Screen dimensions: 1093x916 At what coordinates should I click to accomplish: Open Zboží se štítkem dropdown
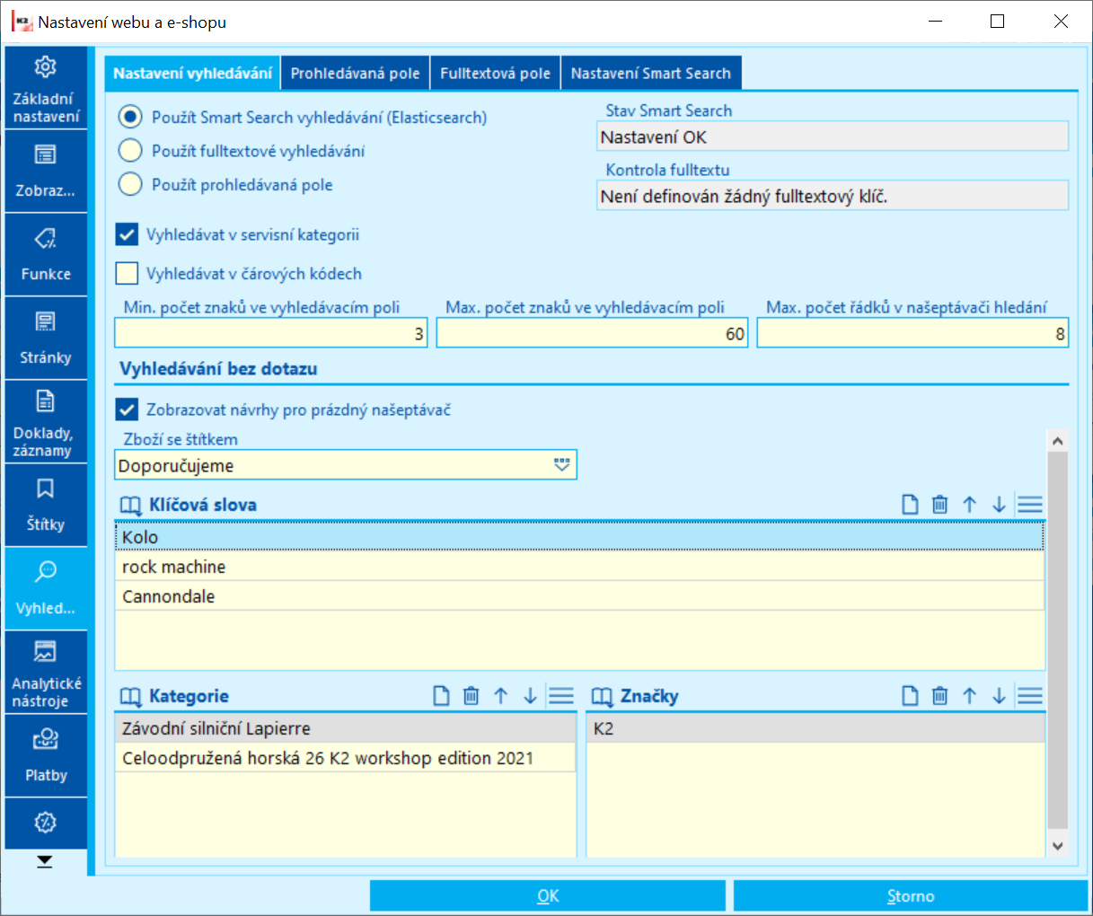click(x=562, y=465)
